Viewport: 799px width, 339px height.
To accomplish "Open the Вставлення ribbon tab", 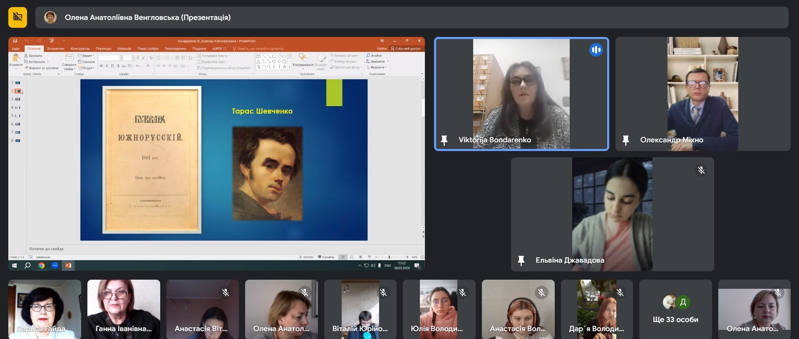I will tap(55, 49).
